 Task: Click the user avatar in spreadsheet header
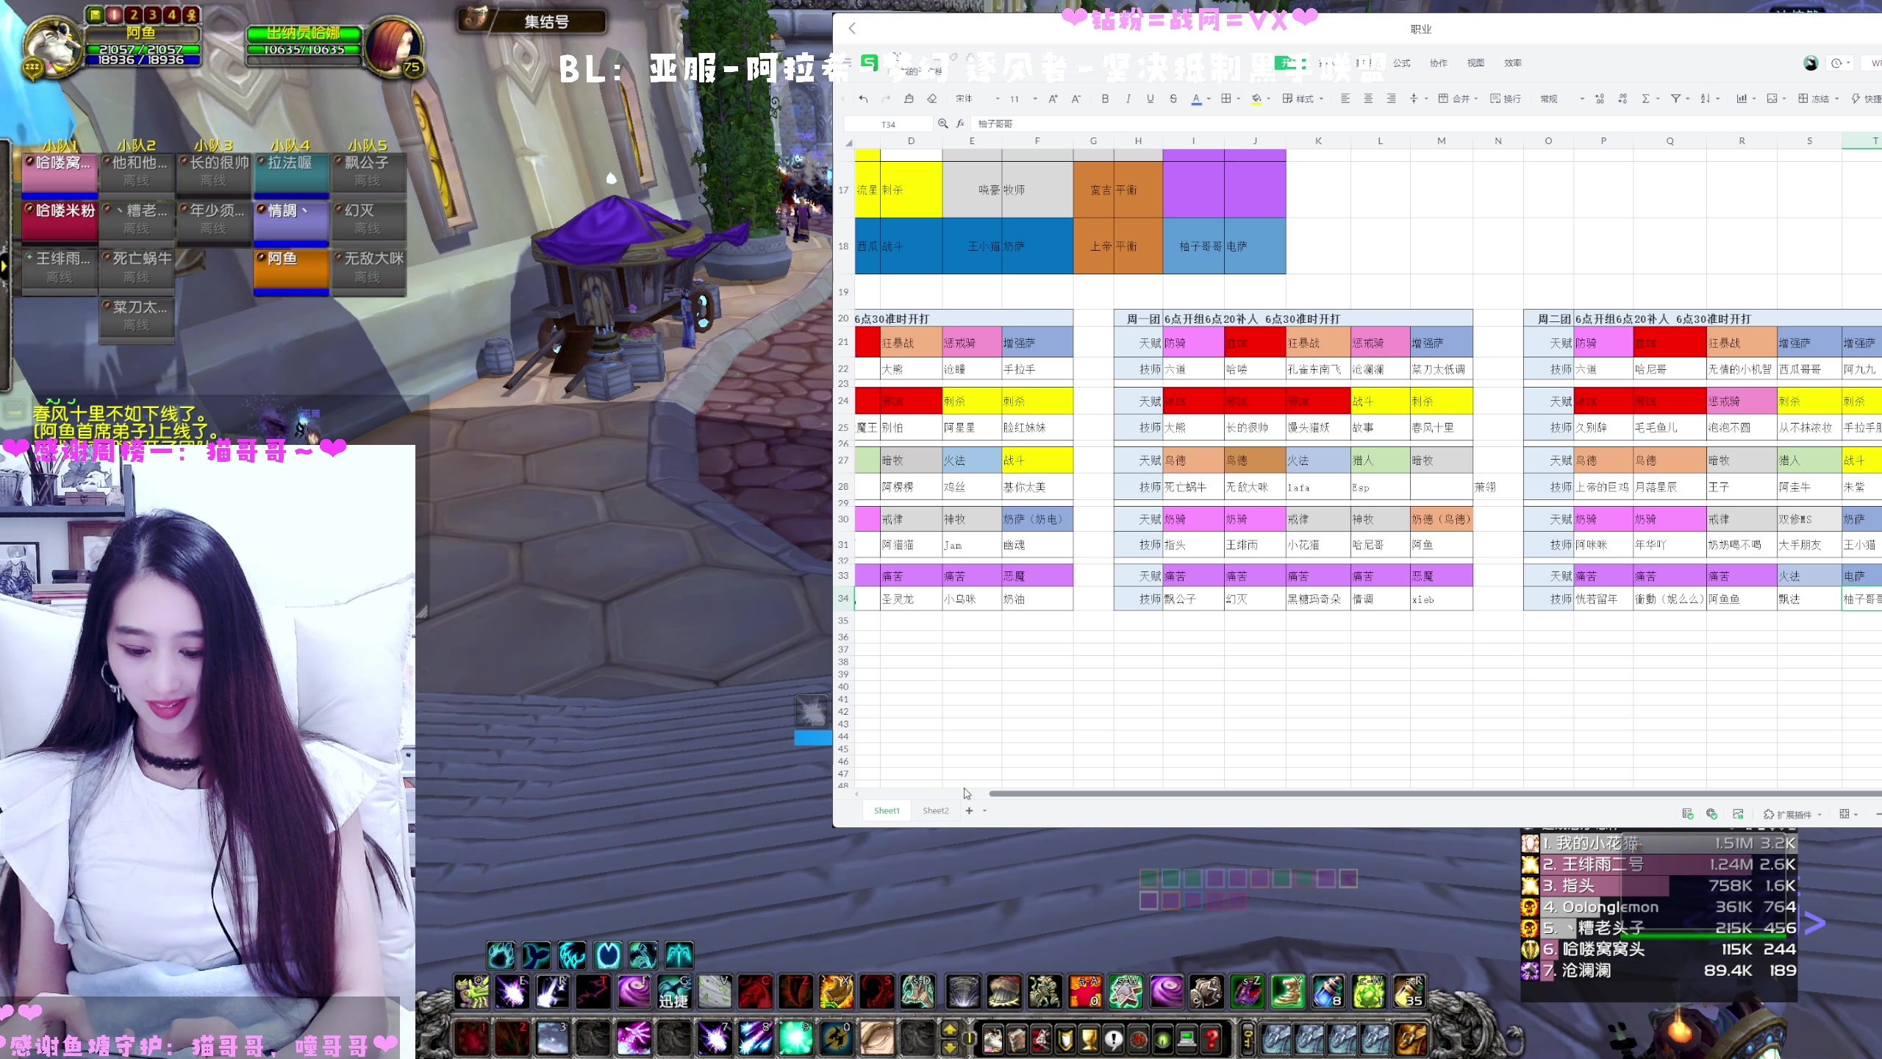coord(1811,63)
